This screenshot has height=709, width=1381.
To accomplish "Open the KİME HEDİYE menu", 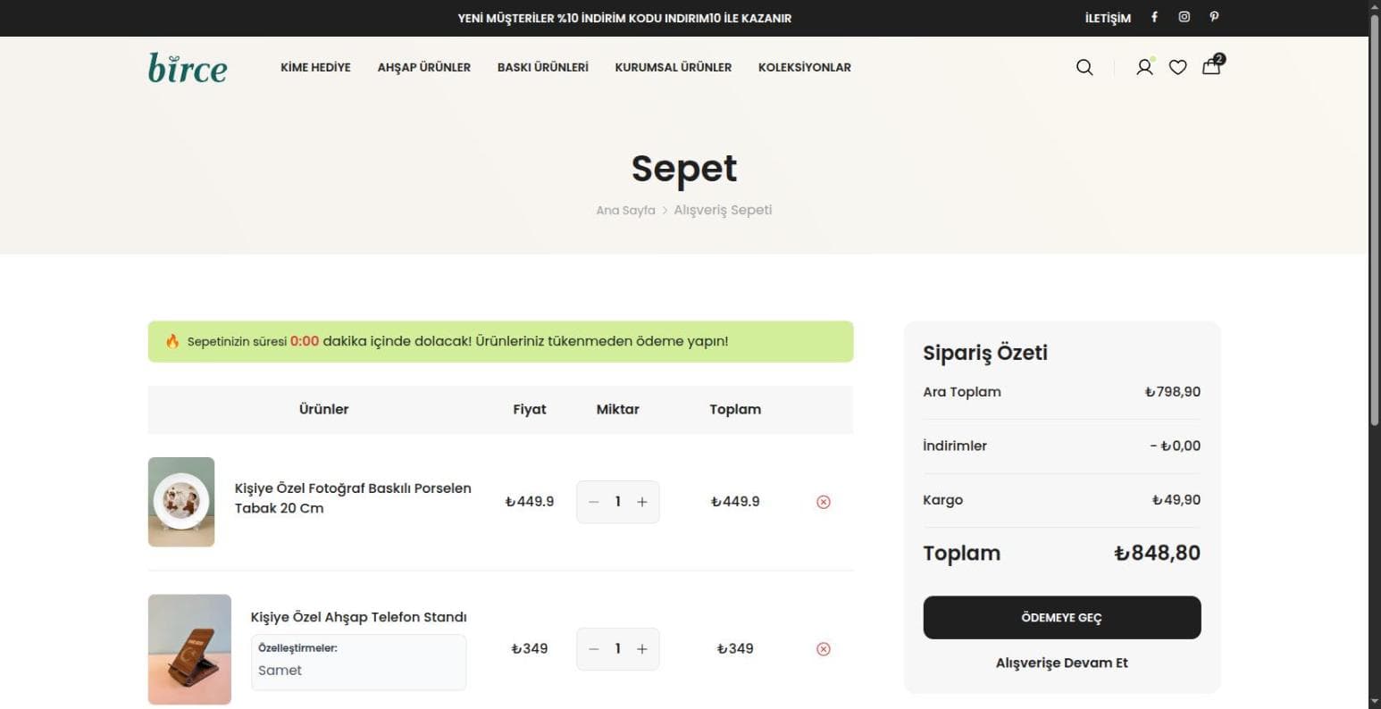I will (315, 67).
